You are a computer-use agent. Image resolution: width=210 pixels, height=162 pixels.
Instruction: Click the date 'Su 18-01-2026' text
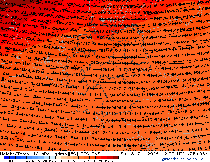(139, 154)
